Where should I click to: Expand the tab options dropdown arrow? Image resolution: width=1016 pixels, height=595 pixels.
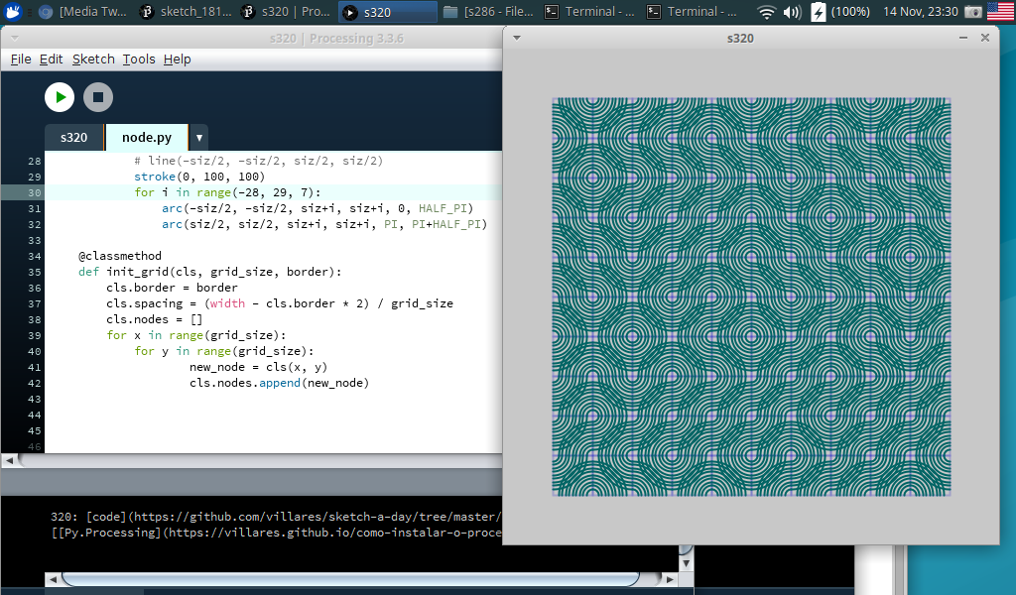198,138
